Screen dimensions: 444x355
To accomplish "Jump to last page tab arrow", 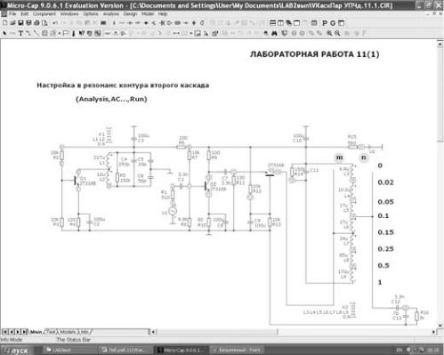I will click(x=25, y=332).
